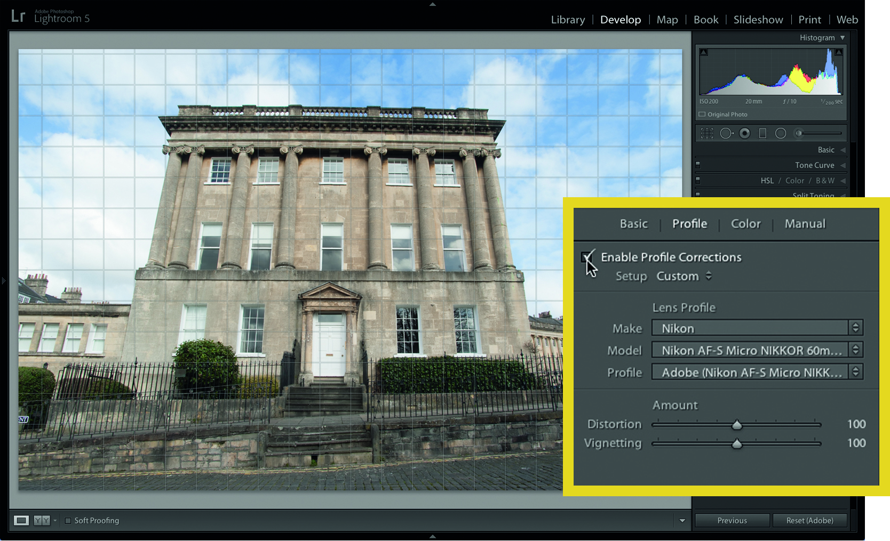Open the Setup Custom dropdown
The width and height of the screenshot is (890, 541).
pyautogui.click(x=684, y=276)
